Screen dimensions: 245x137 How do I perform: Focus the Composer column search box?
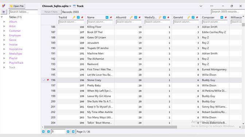pos(215,22)
